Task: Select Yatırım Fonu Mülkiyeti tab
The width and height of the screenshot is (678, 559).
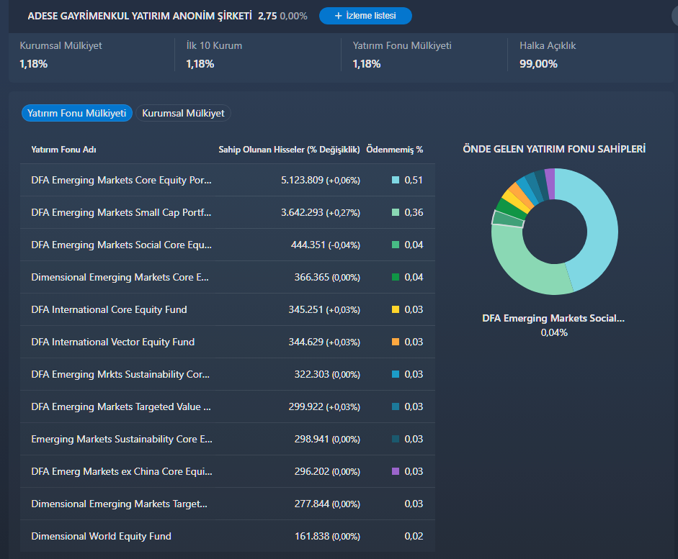Action: coord(77,113)
